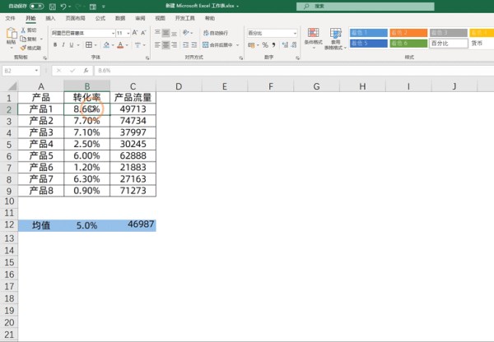The width and height of the screenshot is (494, 342).
Task: Click the format painter brush icon
Action: (x=30, y=48)
